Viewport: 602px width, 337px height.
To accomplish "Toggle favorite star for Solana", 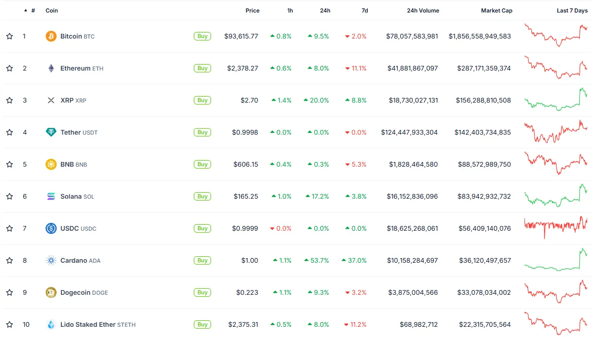I will point(9,196).
